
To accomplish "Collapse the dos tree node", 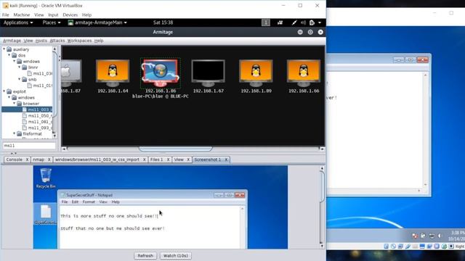I will click(x=9, y=55).
